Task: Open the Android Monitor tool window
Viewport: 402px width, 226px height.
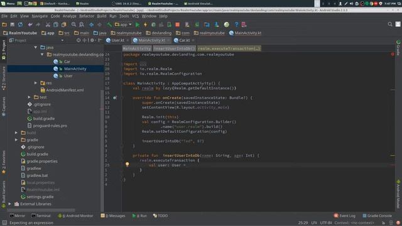Action: (x=75, y=216)
